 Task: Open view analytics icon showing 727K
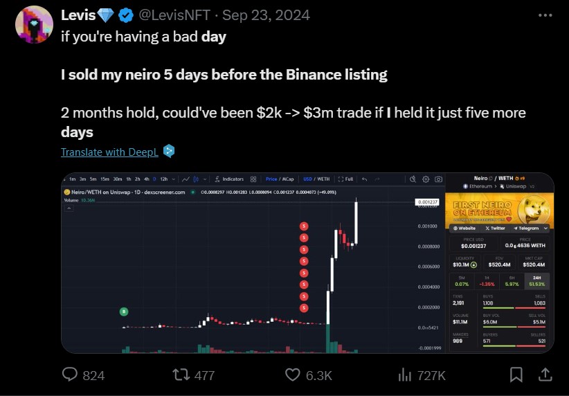point(407,375)
